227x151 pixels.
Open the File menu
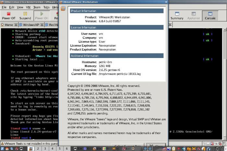(4, 7)
